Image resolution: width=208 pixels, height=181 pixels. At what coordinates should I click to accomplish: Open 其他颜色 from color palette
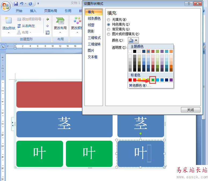click(140, 85)
